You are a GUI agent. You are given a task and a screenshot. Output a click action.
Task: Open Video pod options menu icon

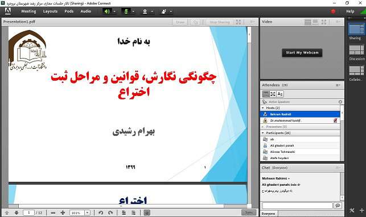click(338, 22)
